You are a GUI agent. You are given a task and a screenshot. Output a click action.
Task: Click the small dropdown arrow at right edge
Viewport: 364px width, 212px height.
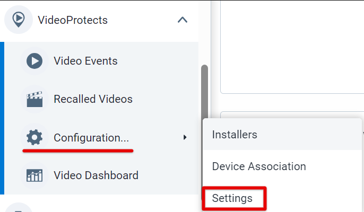(x=363, y=134)
